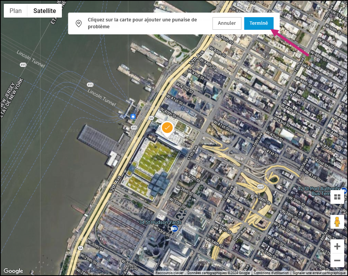348x276 pixels.
Task: Click the Street View pegman icon
Action: pyautogui.click(x=337, y=222)
